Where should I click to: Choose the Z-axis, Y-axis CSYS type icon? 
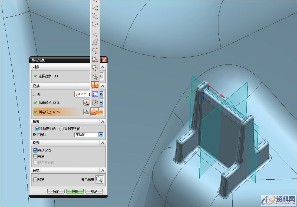(x=95, y=24)
